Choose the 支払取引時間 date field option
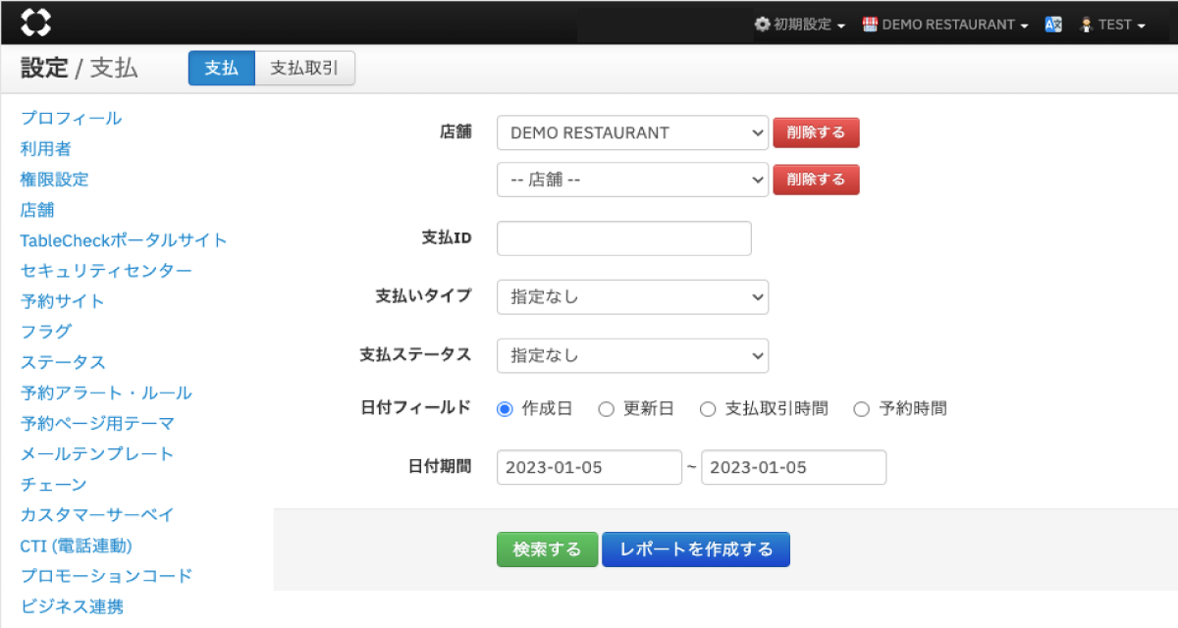This screenshot has height=628, width=1178. [x=708, y=409]
